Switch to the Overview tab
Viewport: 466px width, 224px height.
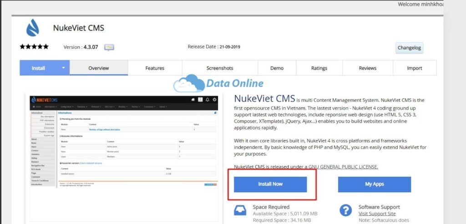point(99,68)
